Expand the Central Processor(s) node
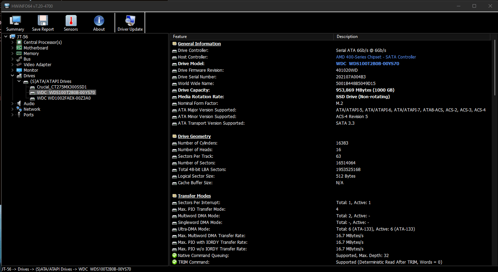This screenshot has width=498, height=272. tap(13, 42)
